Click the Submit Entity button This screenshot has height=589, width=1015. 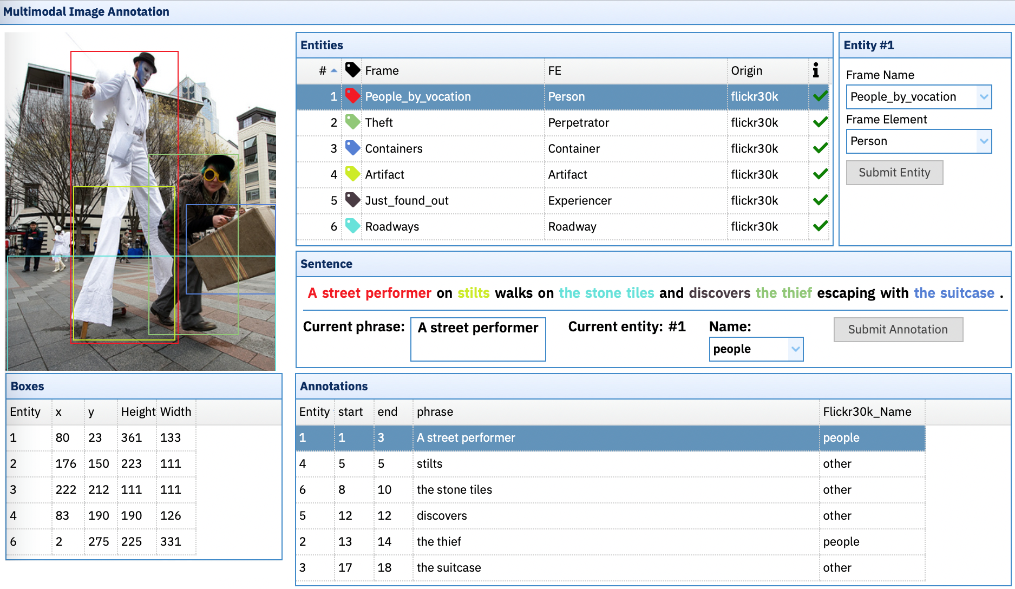click(894, 173)
